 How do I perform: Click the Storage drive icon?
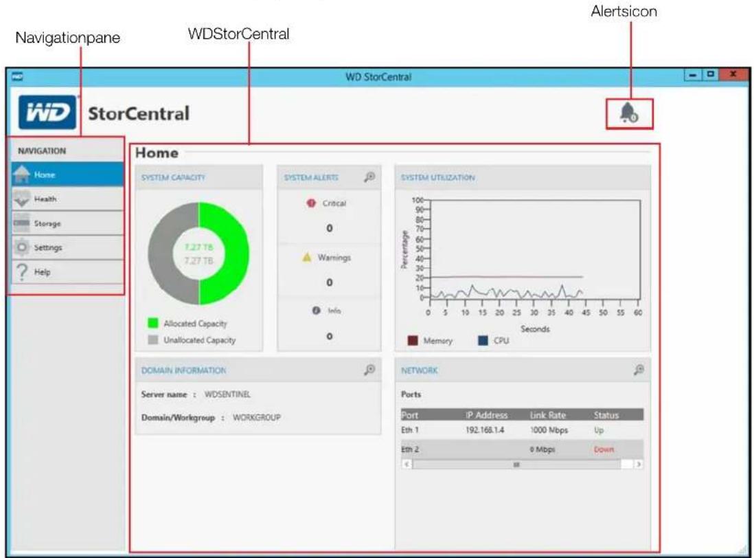click(22, 223)
